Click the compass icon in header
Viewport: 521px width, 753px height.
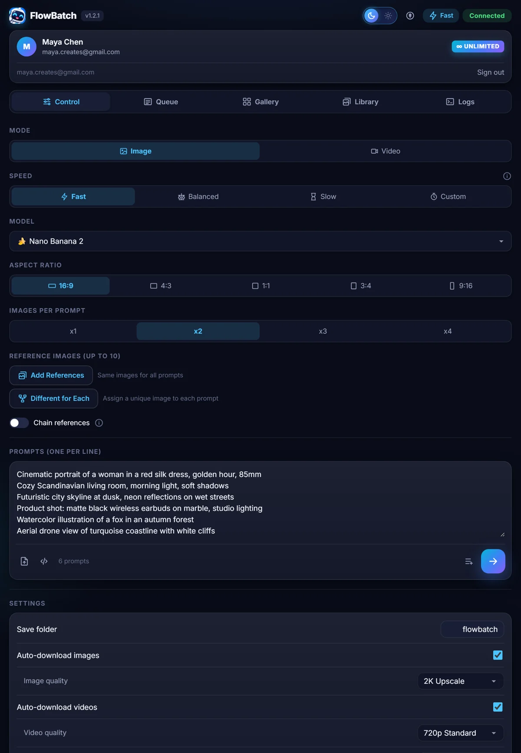pyautogui.click(x=410, y=16)
